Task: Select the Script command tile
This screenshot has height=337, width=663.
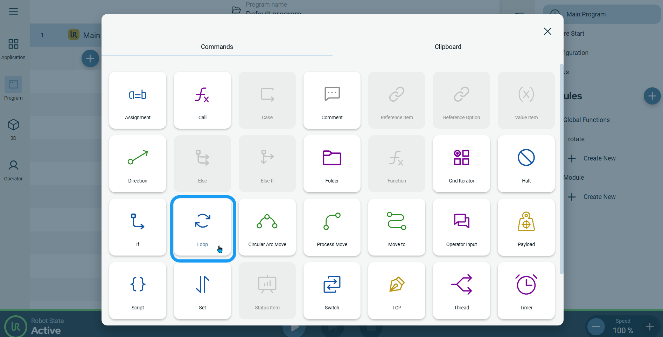Action: point(138,291)
